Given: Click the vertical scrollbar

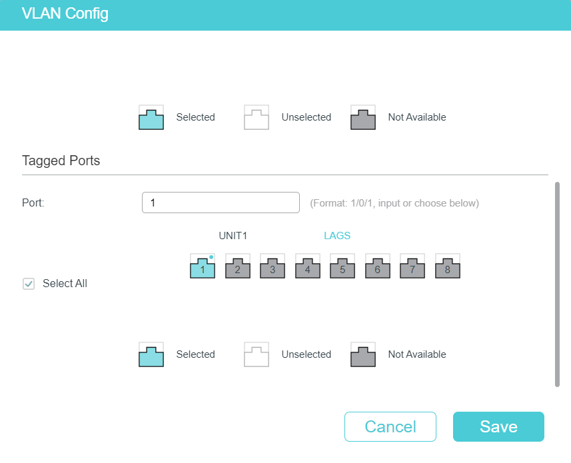Looking at the screenshot, I should (x=557, y=284).
